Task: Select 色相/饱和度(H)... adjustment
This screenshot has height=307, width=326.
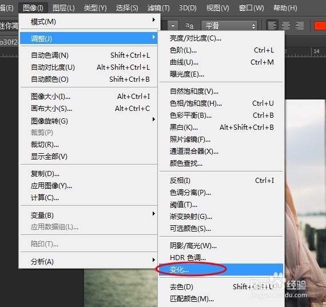Action: coord(221,103)
